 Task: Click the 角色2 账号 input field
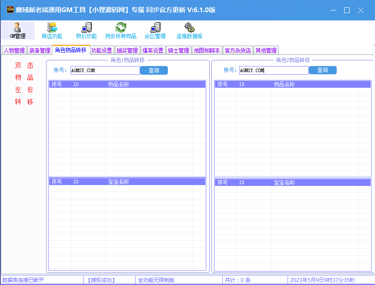click(273, 70)
